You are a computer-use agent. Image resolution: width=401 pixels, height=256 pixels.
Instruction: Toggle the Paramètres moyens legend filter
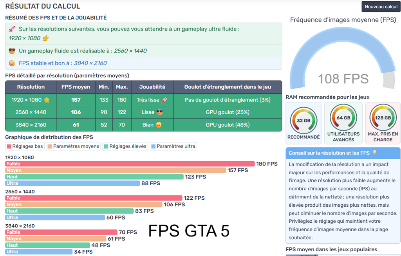point(73,146)
